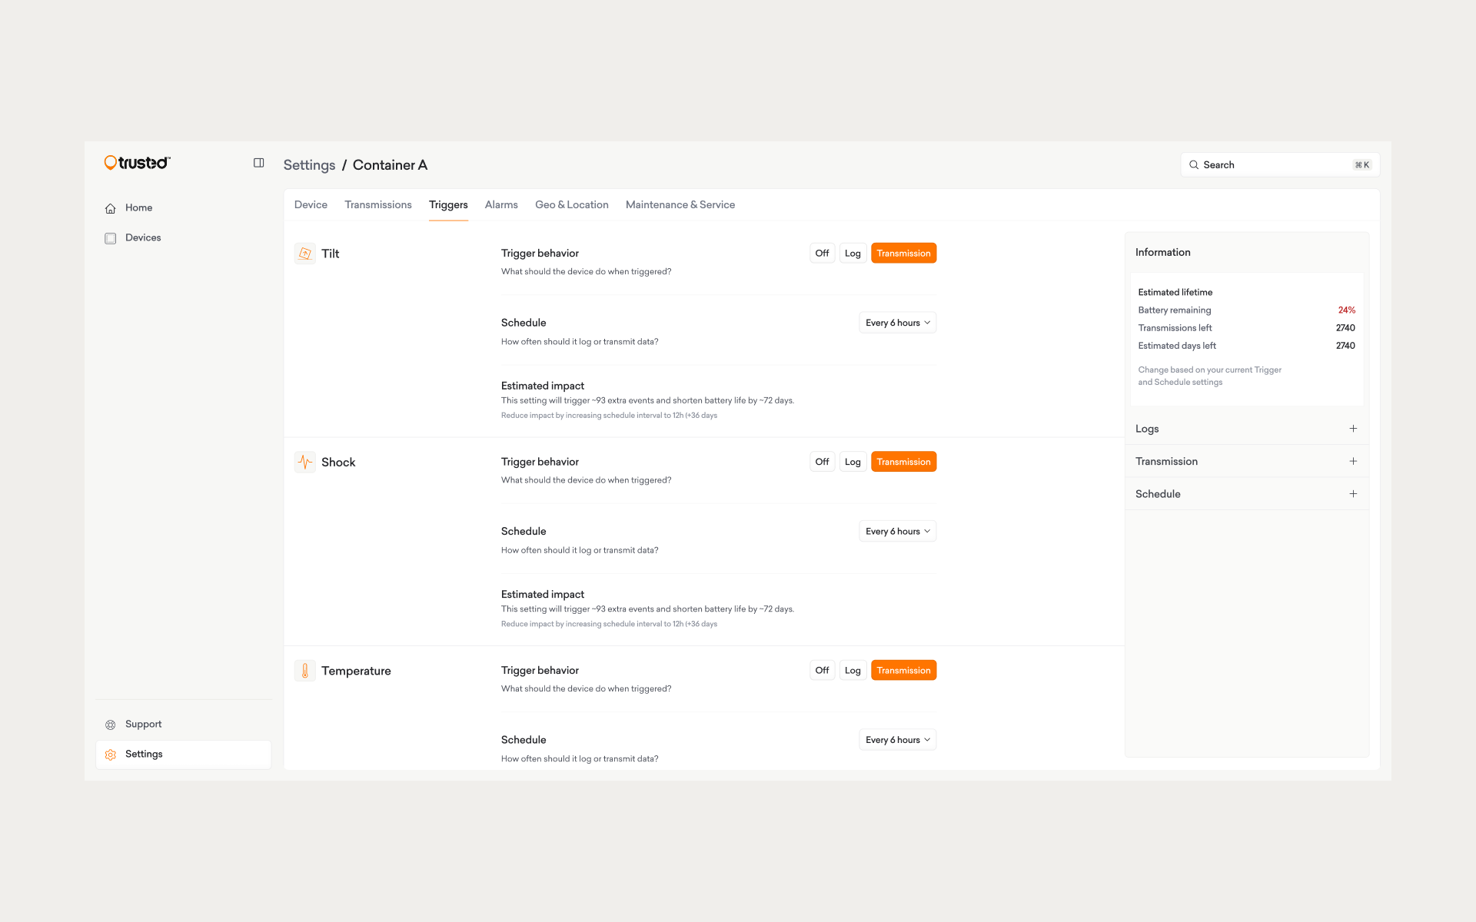Set Tilt trigger behavior to Off
This screenshot has width=1476, height=922.
822,253
